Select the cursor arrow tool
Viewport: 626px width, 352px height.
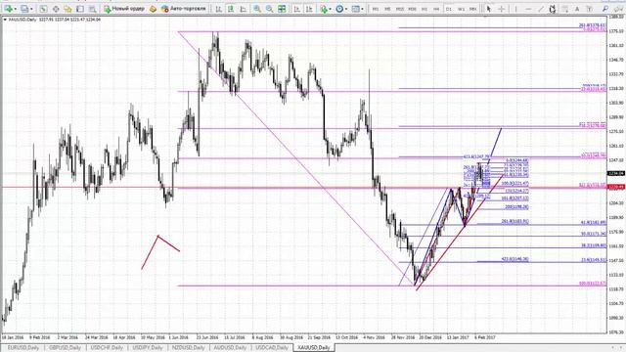(488, 9)
